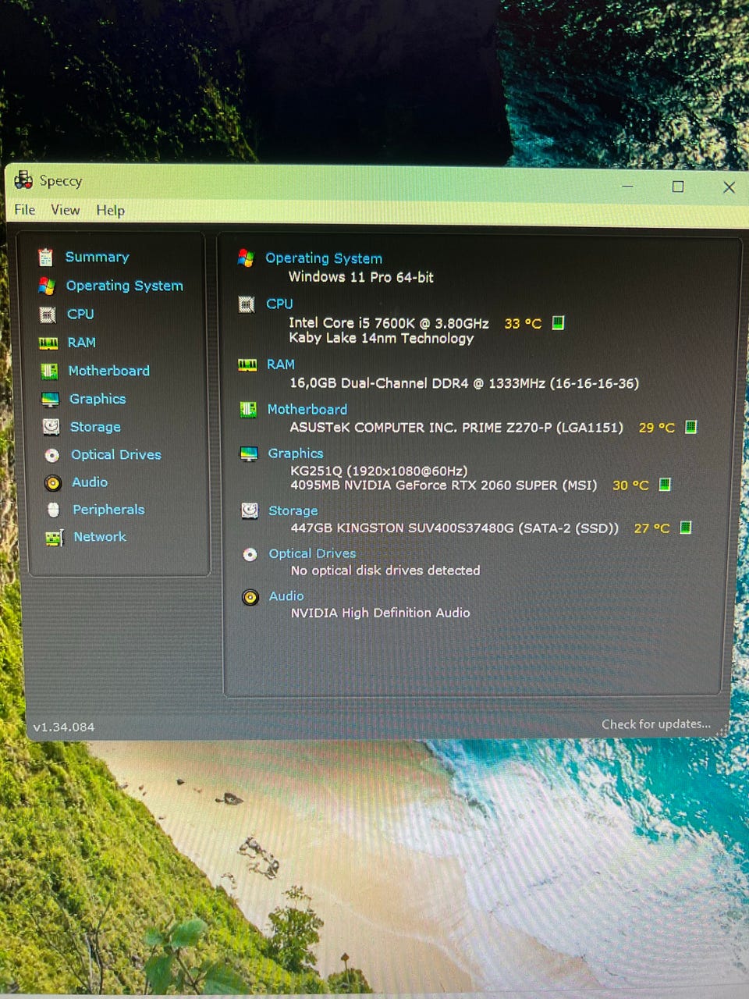749x999 pixels.
Task: Click the RAM stick icon in sidebar
Action: pyautogui.click(x=48, y=343)
